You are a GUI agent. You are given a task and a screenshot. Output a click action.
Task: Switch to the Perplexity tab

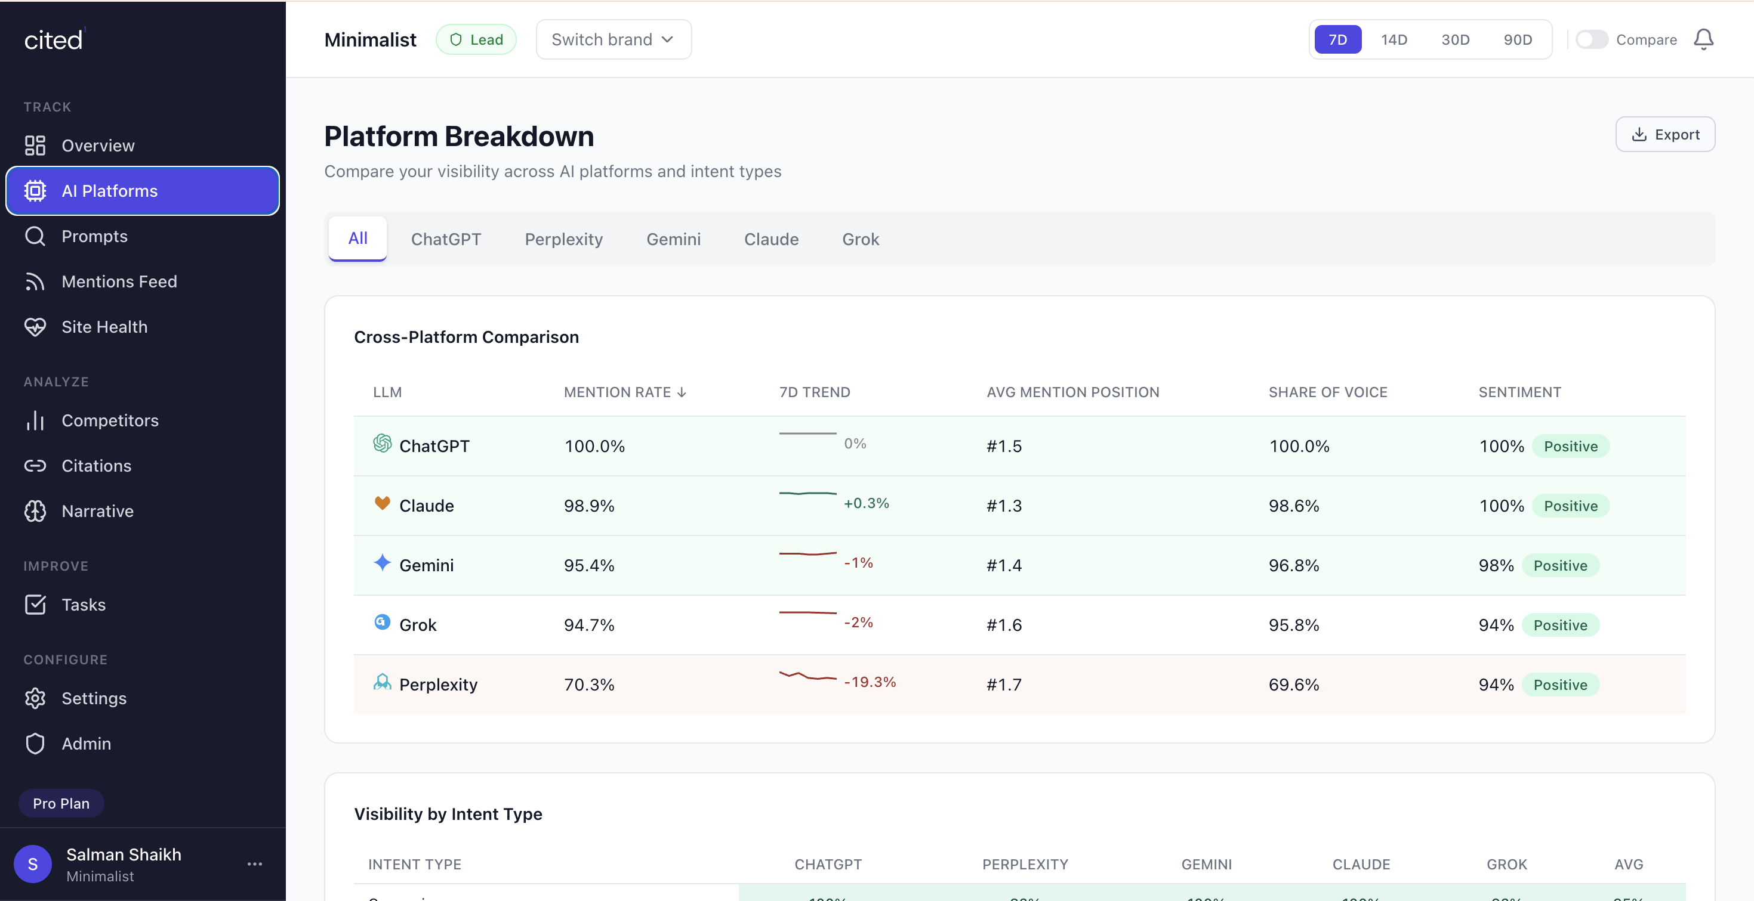click(564, 240)
